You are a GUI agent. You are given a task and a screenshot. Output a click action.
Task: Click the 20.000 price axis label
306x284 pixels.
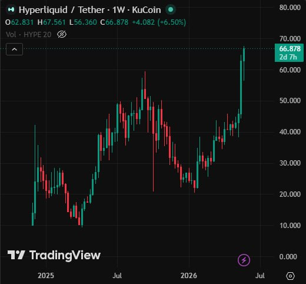click(x=290, y=194)
